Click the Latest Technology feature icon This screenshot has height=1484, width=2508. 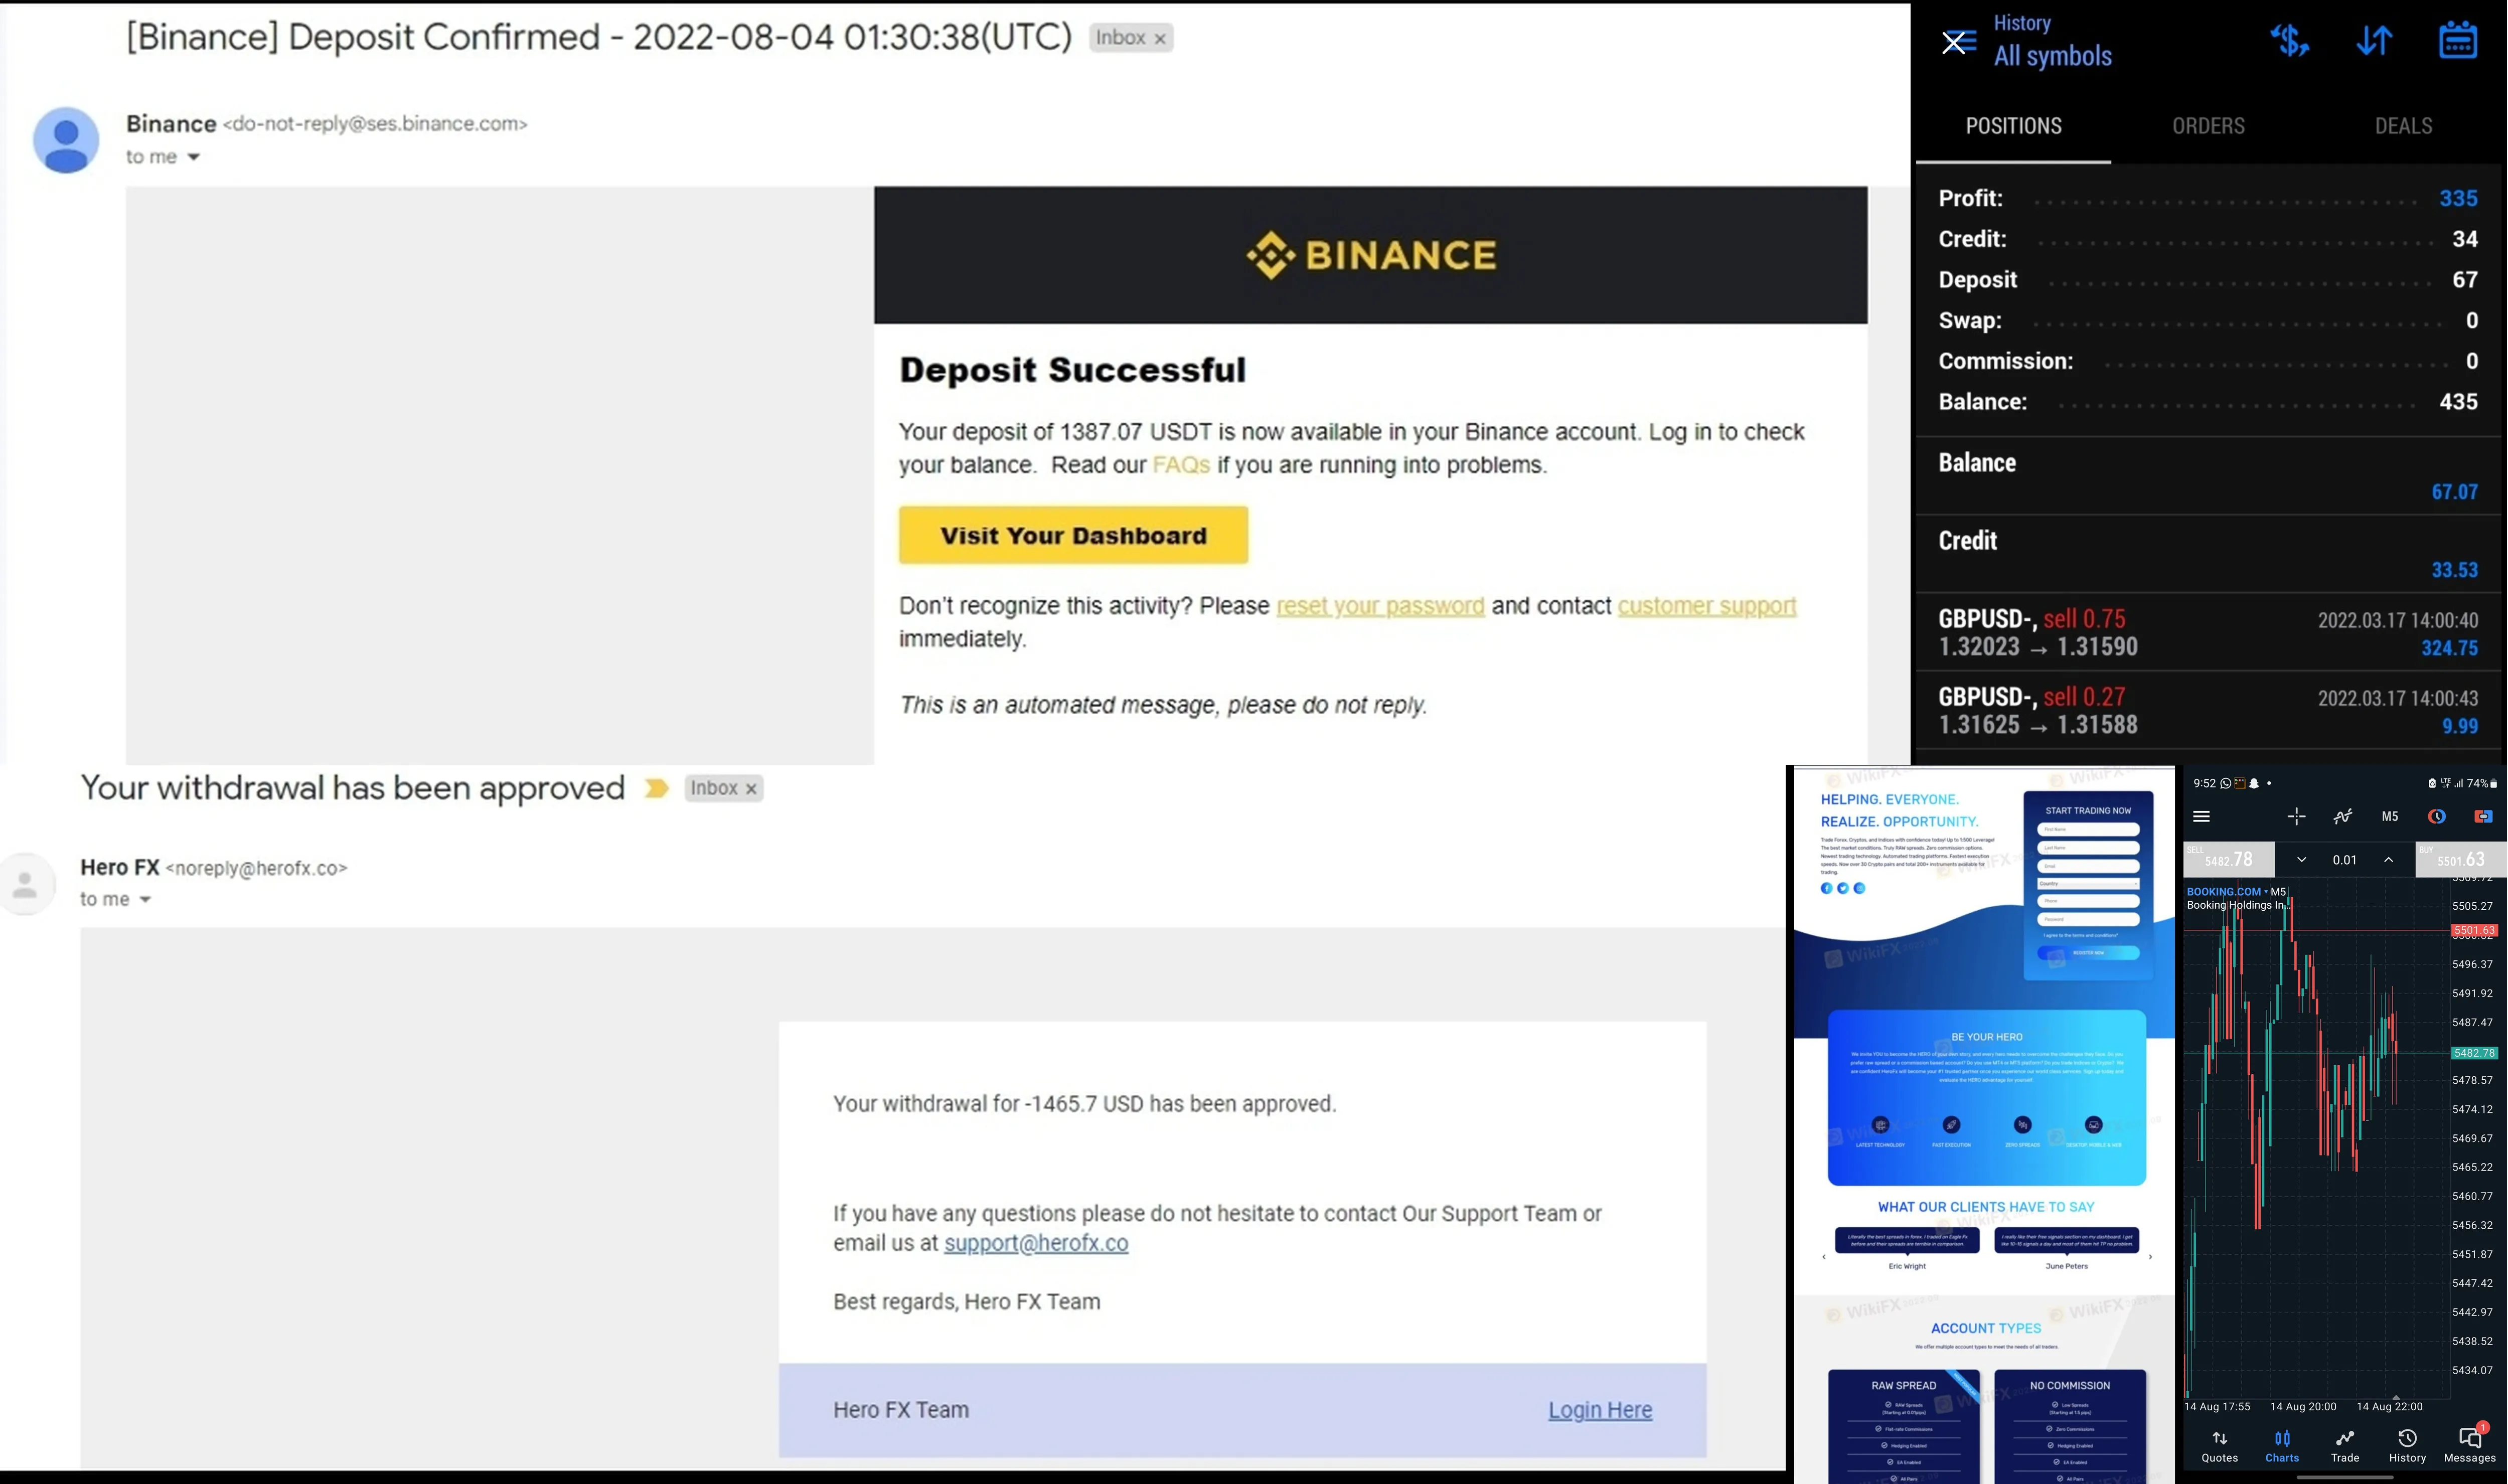[x=1880, y=1124]
